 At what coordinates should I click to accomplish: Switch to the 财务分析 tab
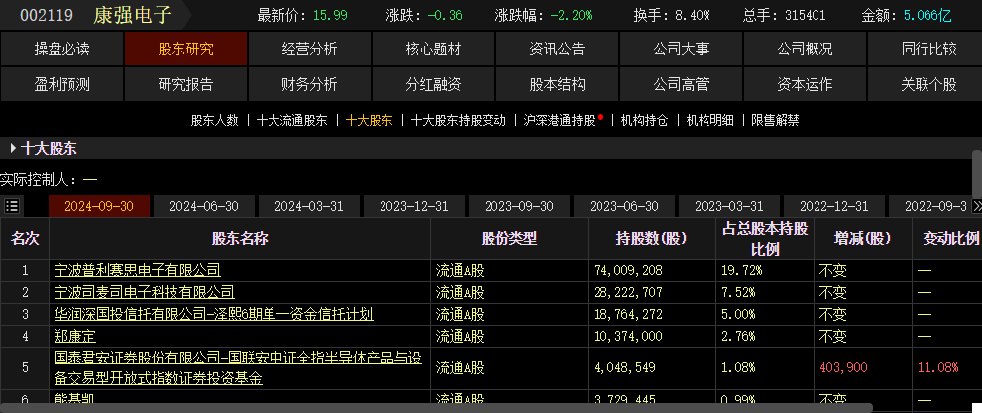coord(309,84)
